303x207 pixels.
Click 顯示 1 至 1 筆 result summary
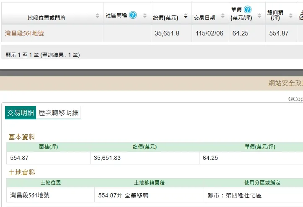click(43, 55)
